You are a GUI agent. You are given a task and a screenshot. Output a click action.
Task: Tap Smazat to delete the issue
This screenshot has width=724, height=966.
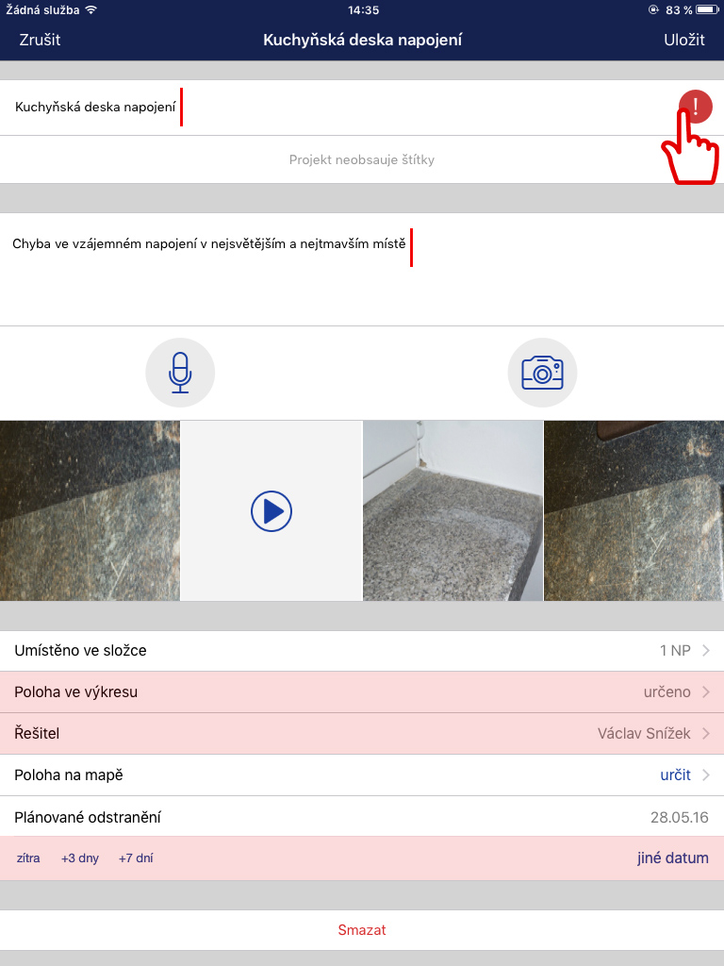362,929
